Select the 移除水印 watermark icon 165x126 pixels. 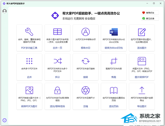tap(86, 32)
